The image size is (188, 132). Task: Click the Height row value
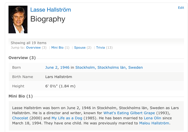point(60,86)
